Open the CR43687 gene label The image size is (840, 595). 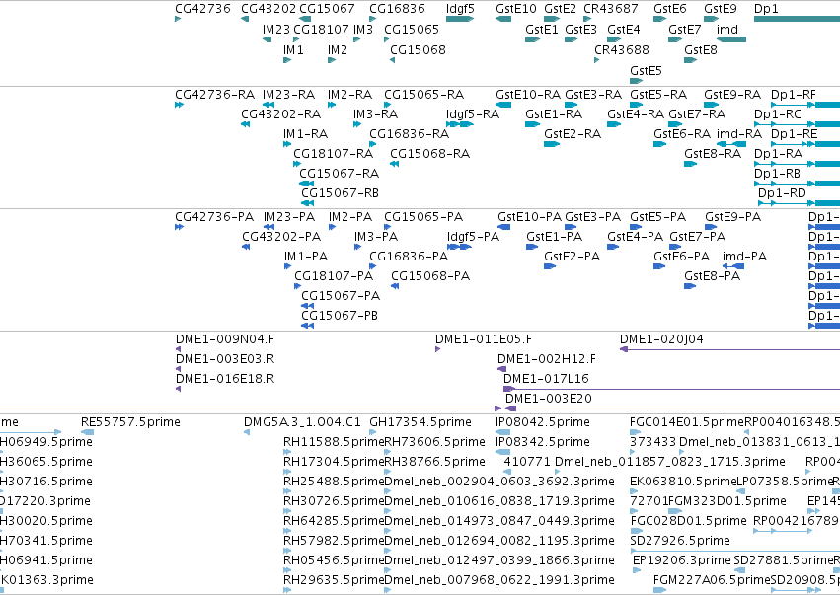(x=611, y=9)
